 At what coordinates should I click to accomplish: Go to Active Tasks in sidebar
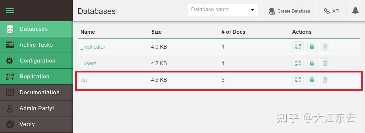(x=36, y=45)
